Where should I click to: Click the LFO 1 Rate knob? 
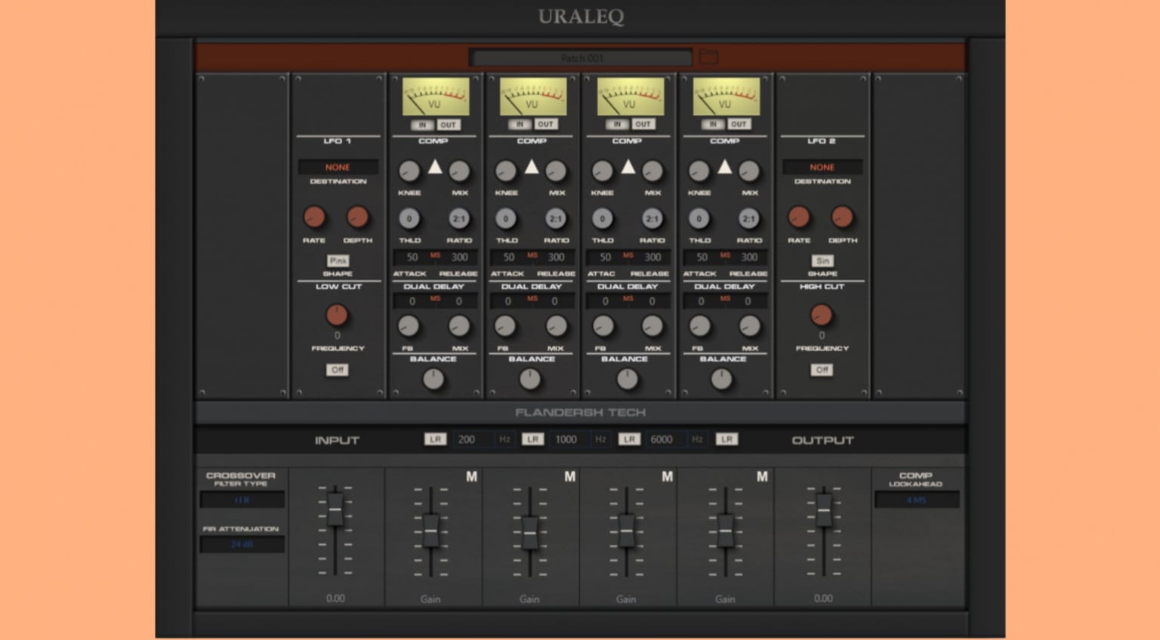(x=314, y=217)
